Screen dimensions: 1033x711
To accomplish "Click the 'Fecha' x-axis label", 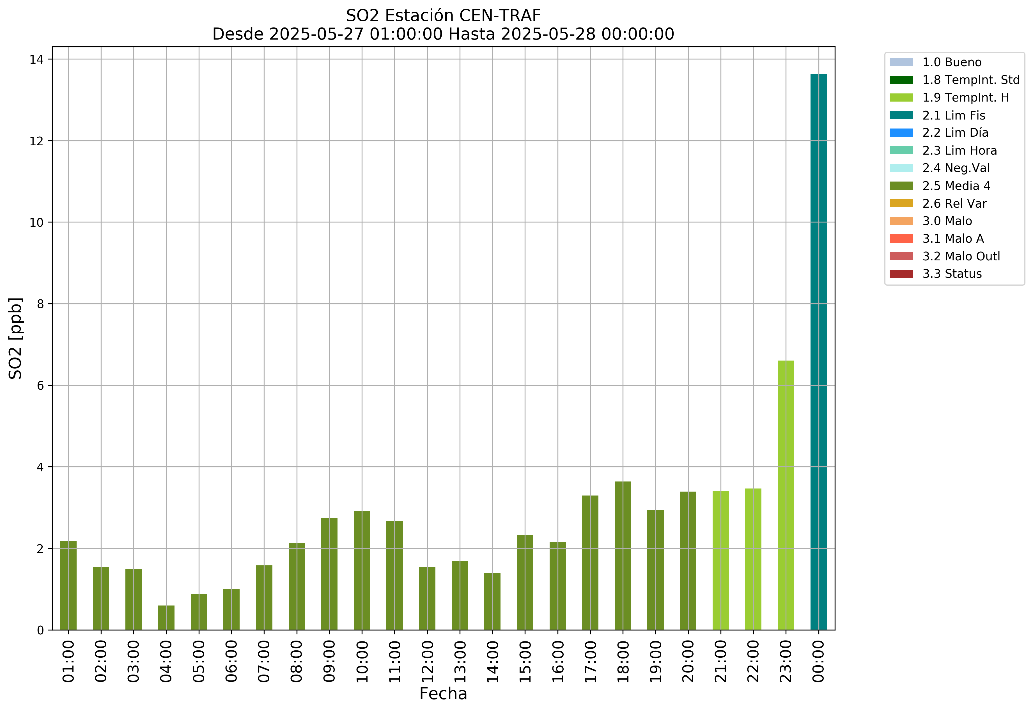I will click(x=443, y=694).
